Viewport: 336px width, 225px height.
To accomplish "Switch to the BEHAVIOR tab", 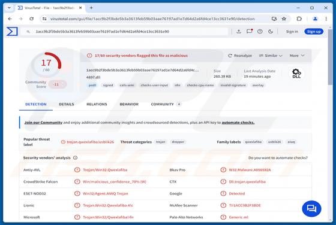I will click(129, 104).
